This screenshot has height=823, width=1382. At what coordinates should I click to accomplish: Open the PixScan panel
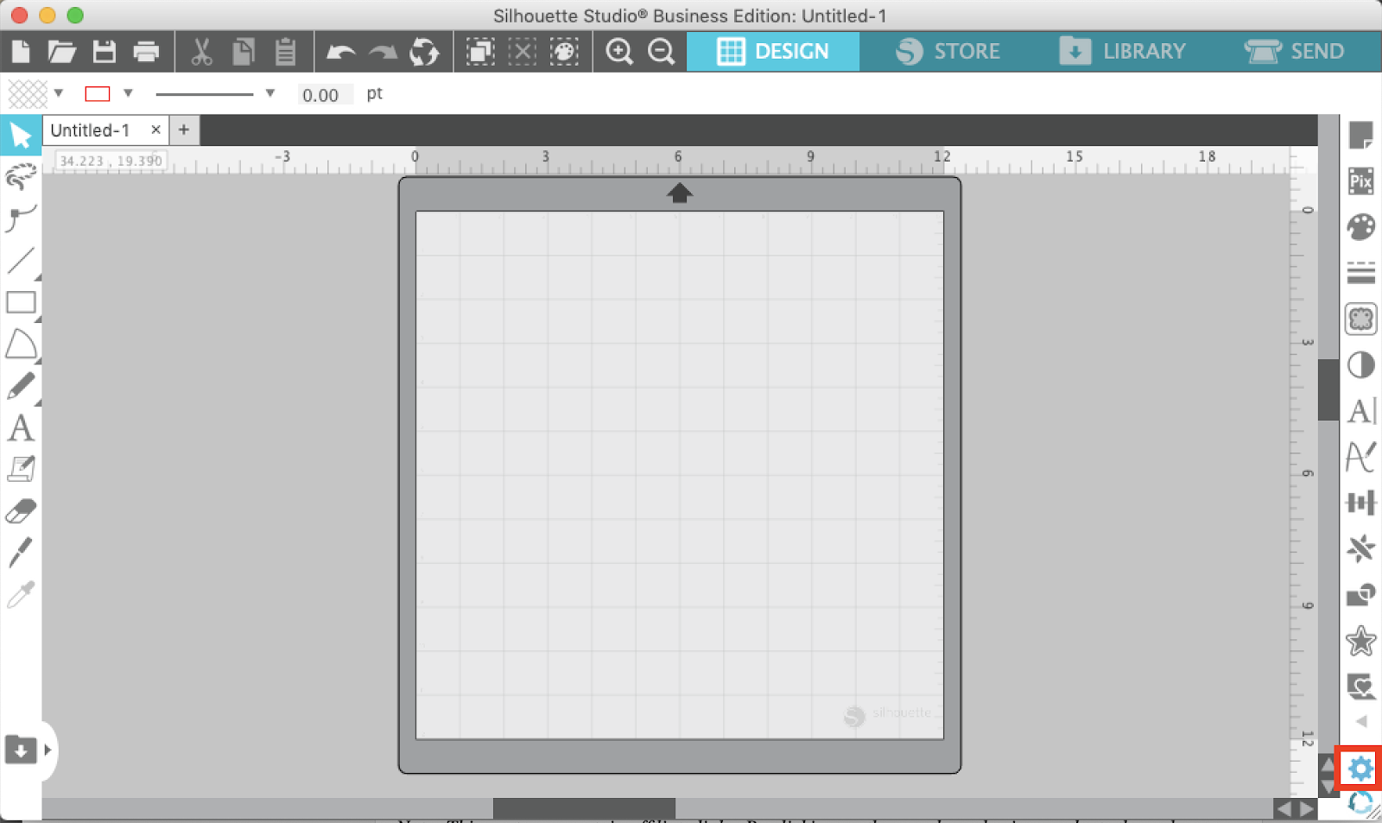(1360, 180)
